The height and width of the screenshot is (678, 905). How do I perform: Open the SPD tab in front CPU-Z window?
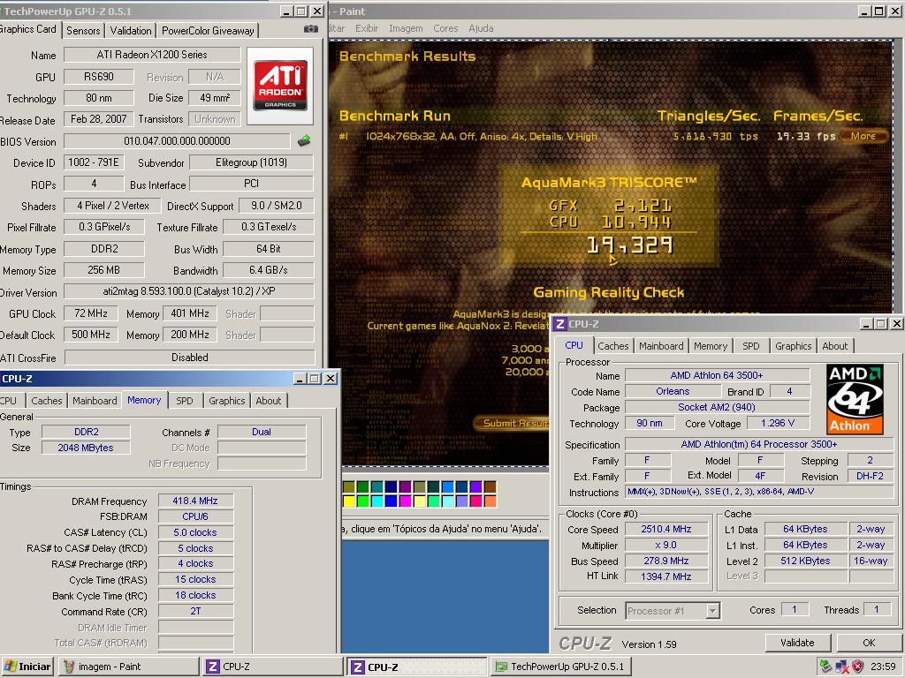point(751,346)
